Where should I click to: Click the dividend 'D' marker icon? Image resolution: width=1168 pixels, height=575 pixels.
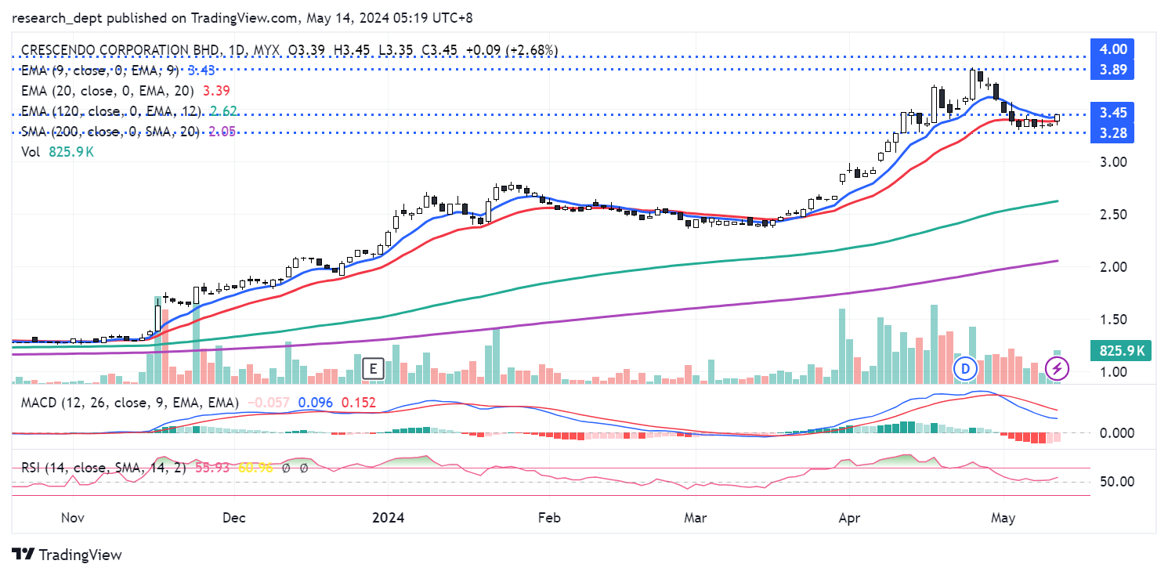coord(965,367)
